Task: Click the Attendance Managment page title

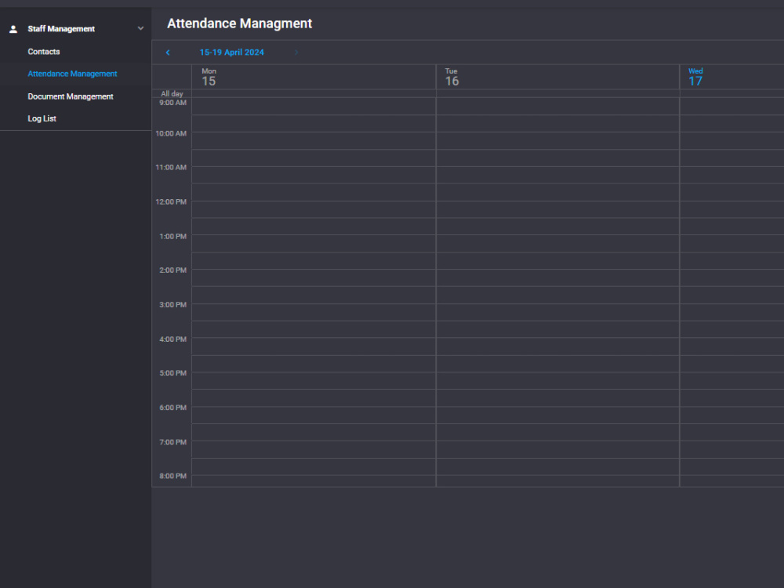Action: (239, 24)
